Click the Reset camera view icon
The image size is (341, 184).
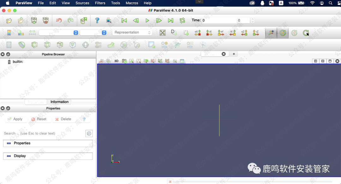click(x=162, y=33)
